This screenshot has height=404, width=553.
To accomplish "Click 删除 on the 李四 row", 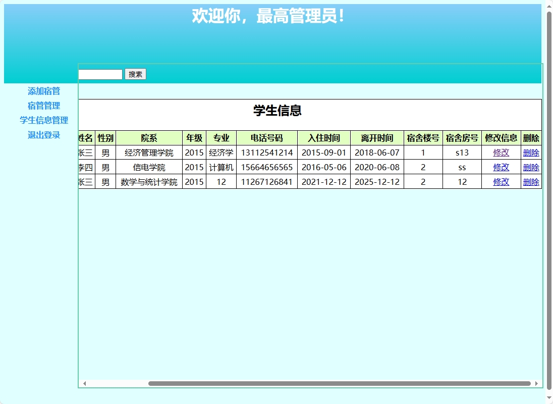I will click(x=531, y=167).
